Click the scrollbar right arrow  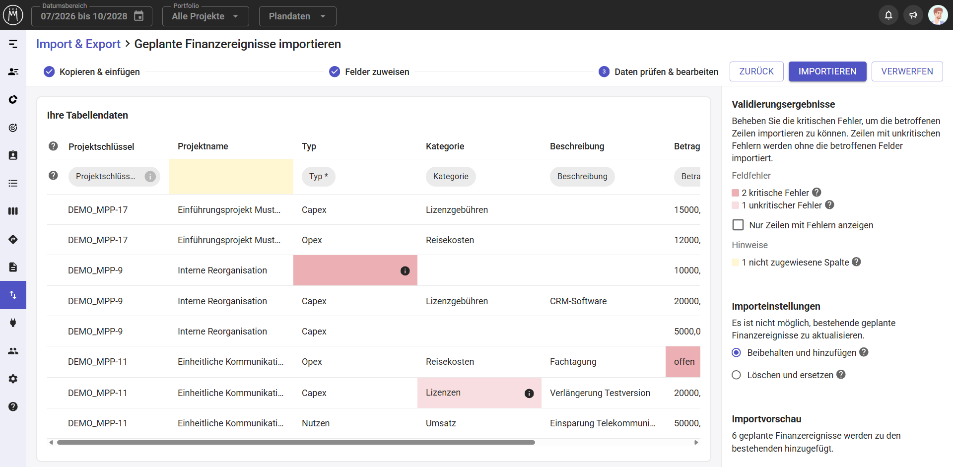(696, 442)
